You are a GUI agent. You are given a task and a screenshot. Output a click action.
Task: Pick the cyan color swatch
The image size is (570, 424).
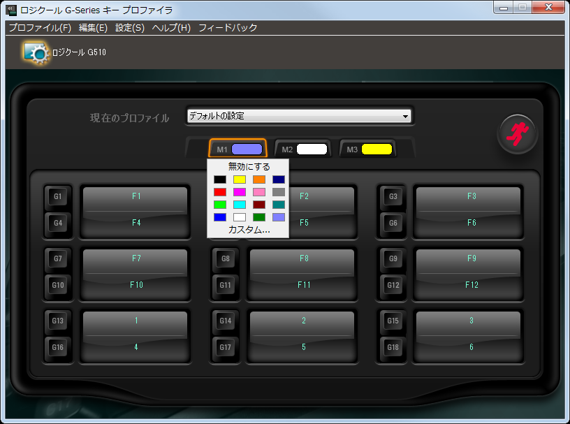pyautogui.click(x=240, y=205)
